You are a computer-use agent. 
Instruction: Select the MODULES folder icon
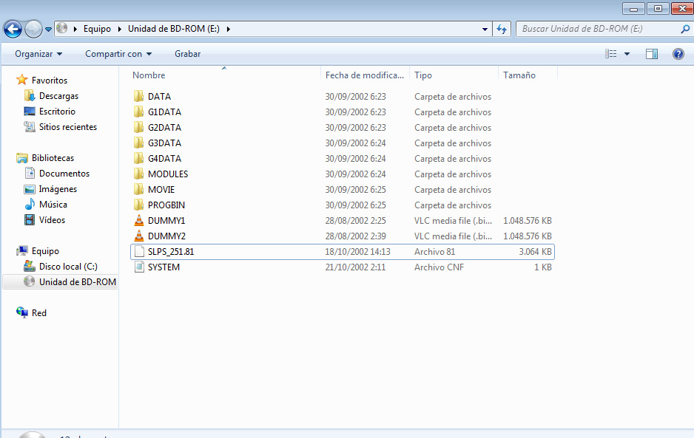pyautogui.click(x=139, y=174)
